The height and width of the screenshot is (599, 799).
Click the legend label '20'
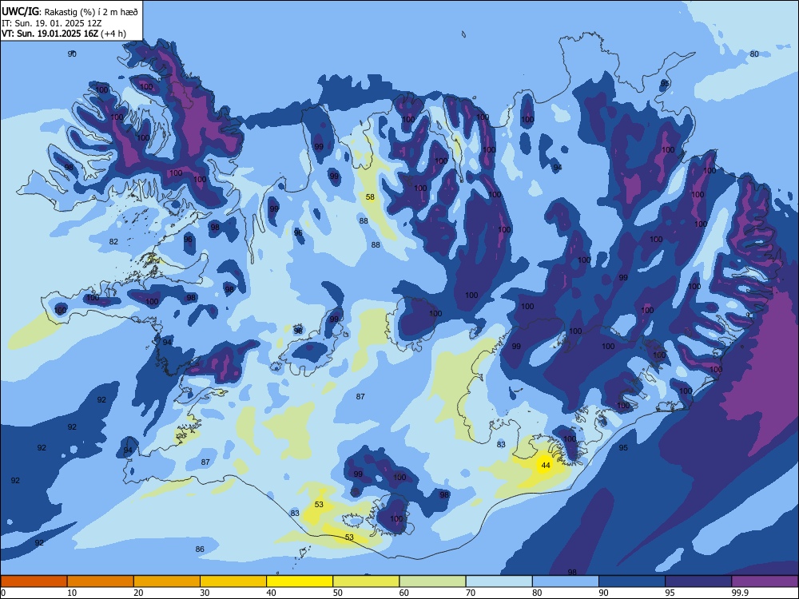pos(138,593)
